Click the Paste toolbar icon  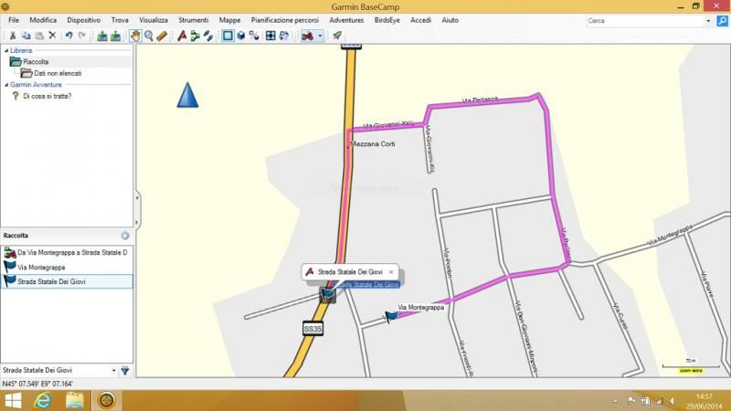click(39, 36)
